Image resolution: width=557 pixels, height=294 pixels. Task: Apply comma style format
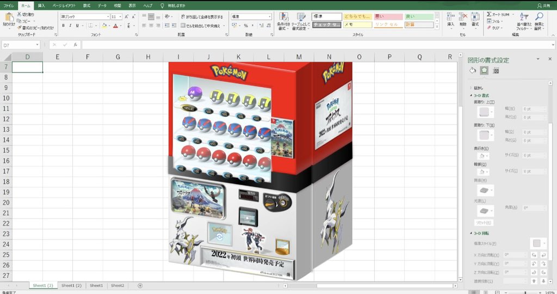(252, 26)
